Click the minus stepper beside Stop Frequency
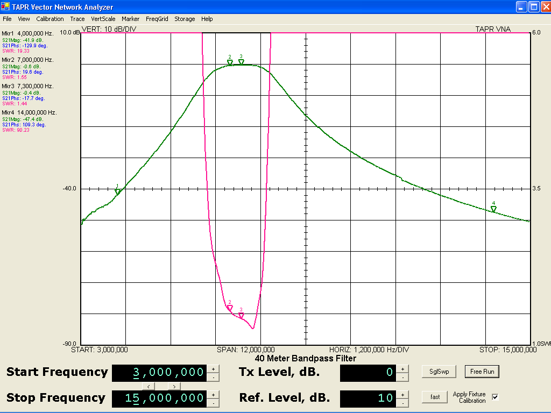This screenshot has height=413, width=551. (x=213, y=403)
